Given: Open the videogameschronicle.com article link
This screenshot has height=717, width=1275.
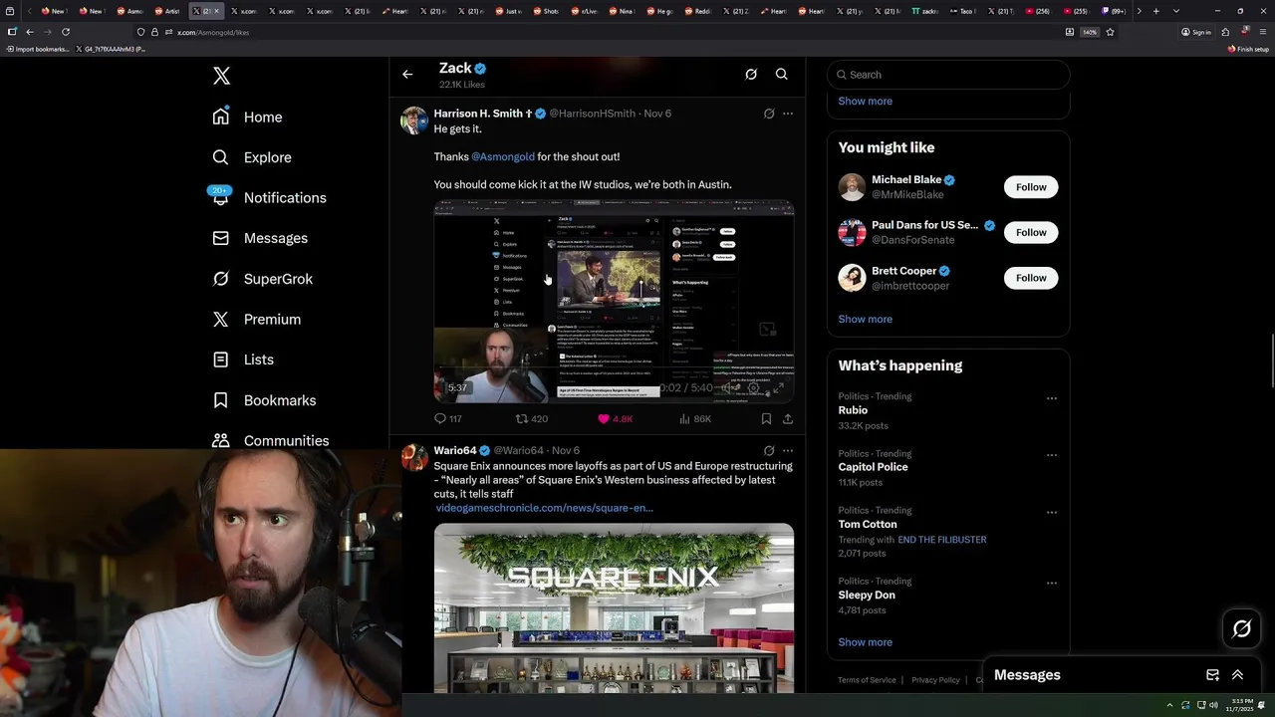Looking at the screenshot, I should coord(544,508).
